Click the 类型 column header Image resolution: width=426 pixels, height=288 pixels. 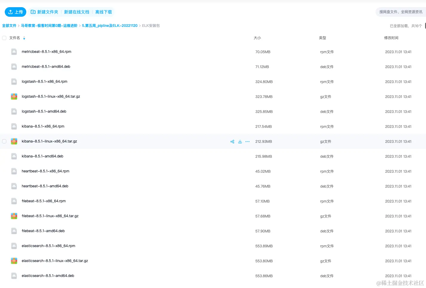point(322,38)
